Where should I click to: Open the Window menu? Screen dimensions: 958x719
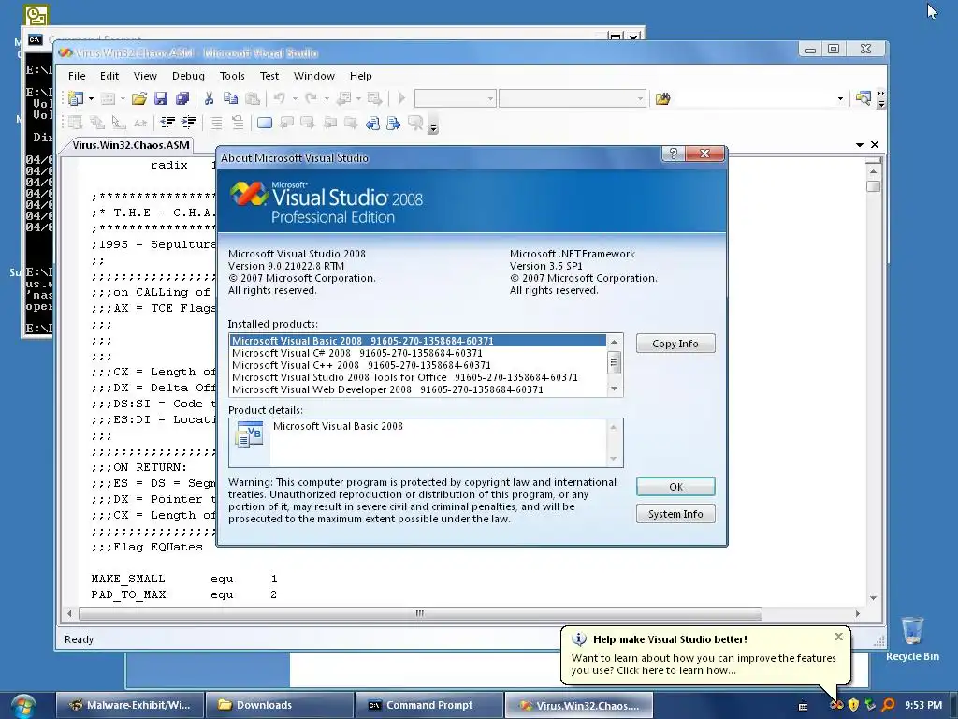[314, 76]
